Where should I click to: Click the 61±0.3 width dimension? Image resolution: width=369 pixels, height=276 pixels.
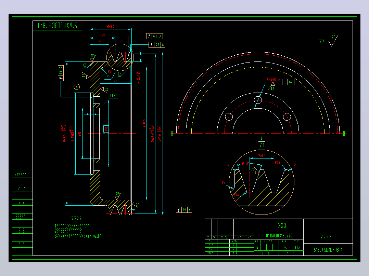point(110,27)
